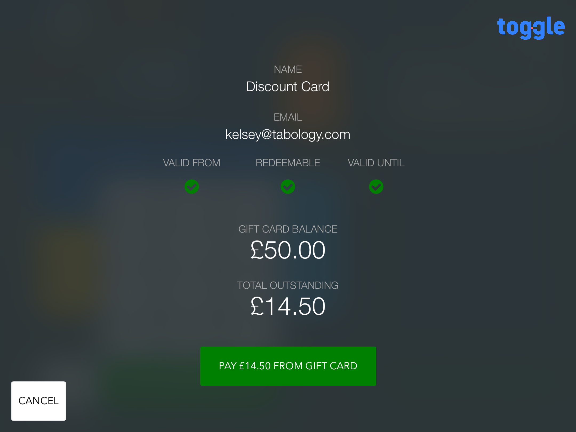Click the red dot in the toggle logo

[532, 28]
